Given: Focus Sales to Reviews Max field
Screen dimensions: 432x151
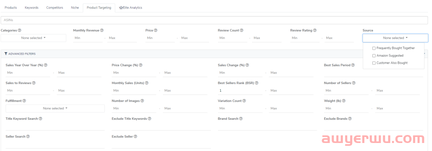Looking at the screenshot, I should click(x=79, y=91).
